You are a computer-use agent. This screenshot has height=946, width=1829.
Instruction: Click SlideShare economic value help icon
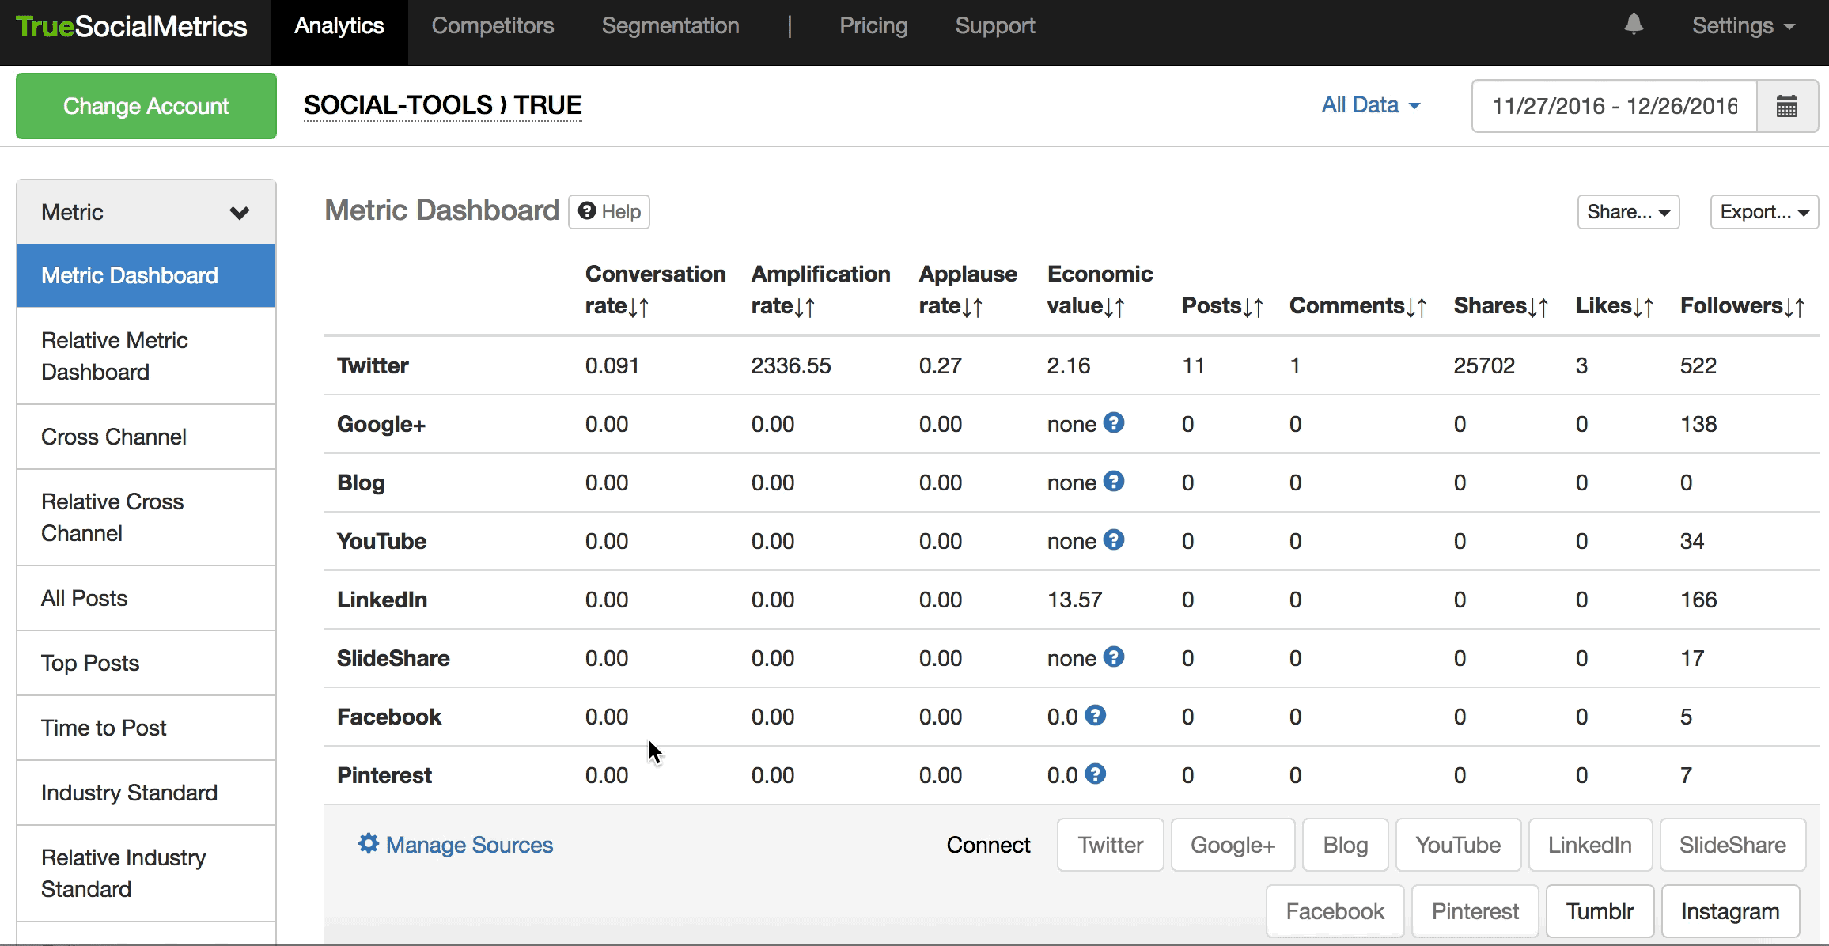click(1114, 657)
